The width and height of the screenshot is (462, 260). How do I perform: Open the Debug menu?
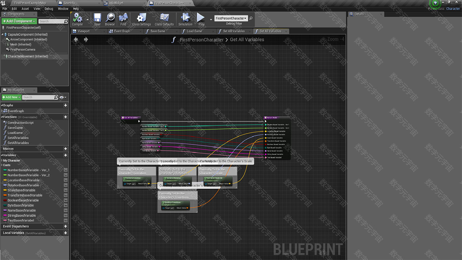coord(49,9)
